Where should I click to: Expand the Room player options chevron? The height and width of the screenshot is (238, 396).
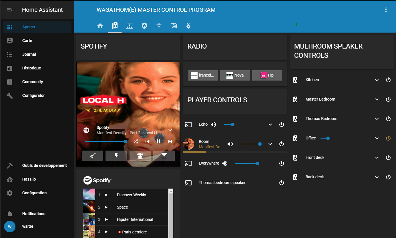click(270, 144)
